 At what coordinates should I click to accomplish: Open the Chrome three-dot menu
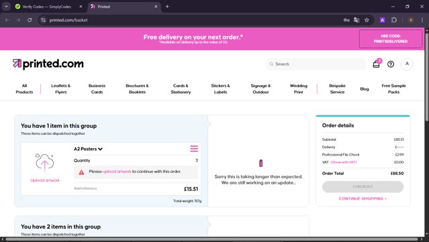(x=422, y=20)
